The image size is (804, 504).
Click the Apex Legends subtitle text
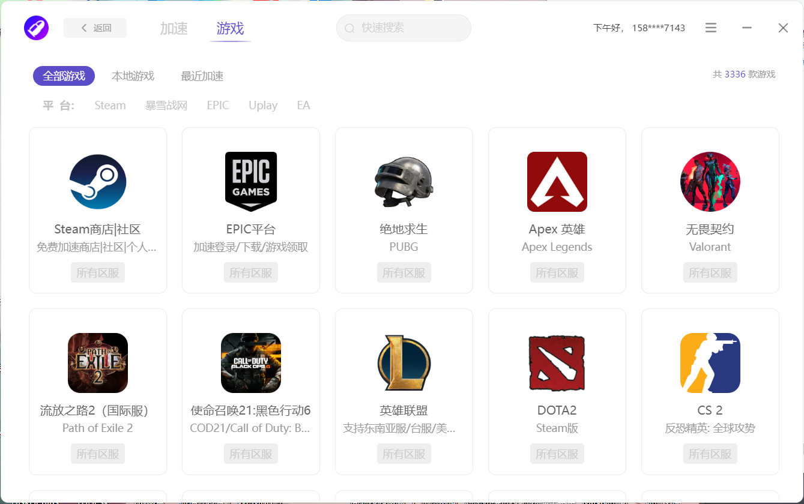pyautogui.click(x=557, y=247)
